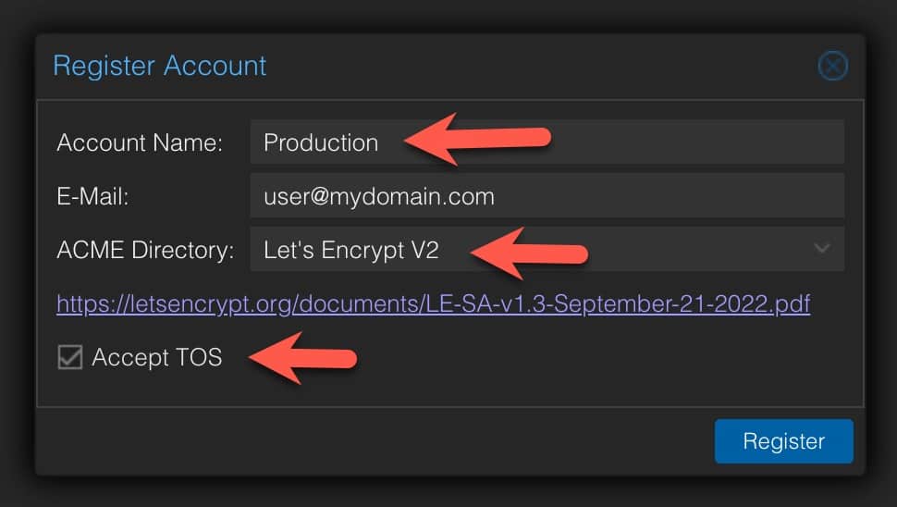The image size is (897, 507).
Task: Click the Register Account dialog title
Action: coord(160,66)
